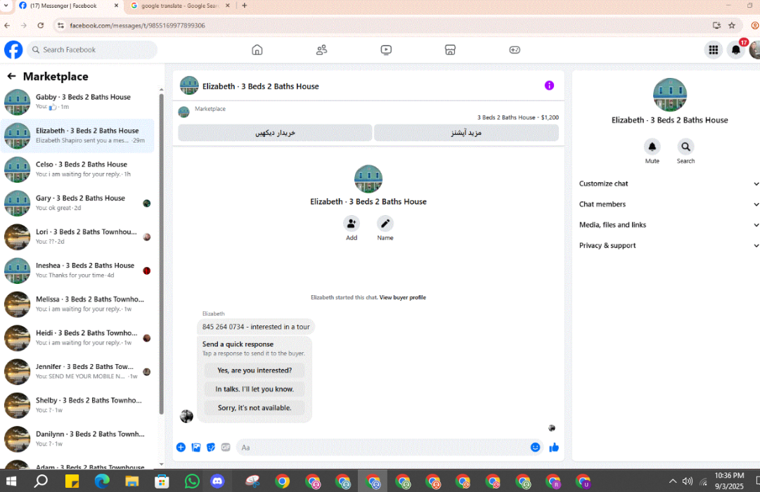This screenshot has width=760, height=492.
Task: Open the emoji picker in message box
Action: [x=535, y=448]
